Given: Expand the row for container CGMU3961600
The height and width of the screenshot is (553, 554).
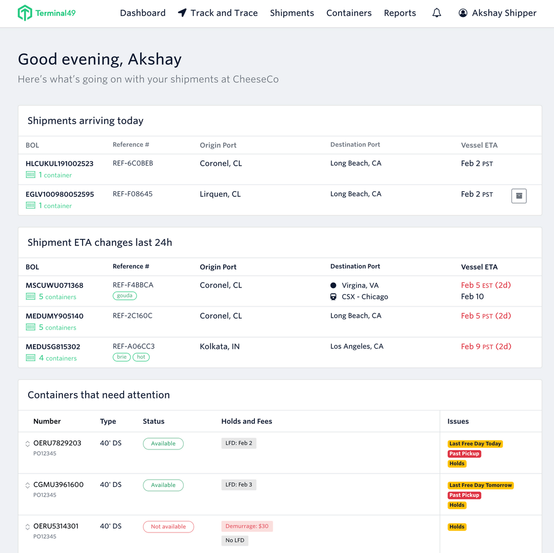Looking at the screenshot, I should coord(26,484).
